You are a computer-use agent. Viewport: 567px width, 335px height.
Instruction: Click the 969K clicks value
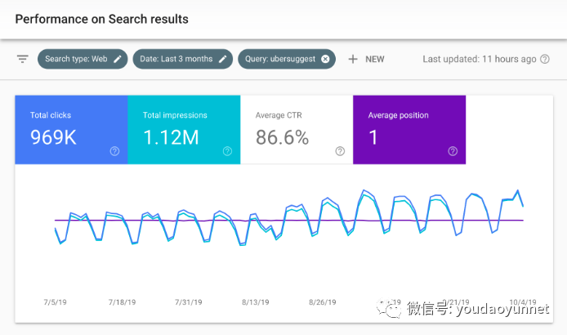(53, 137)
